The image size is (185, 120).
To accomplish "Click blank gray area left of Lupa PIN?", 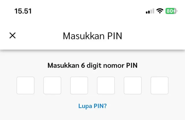I will tap(38, 106).
